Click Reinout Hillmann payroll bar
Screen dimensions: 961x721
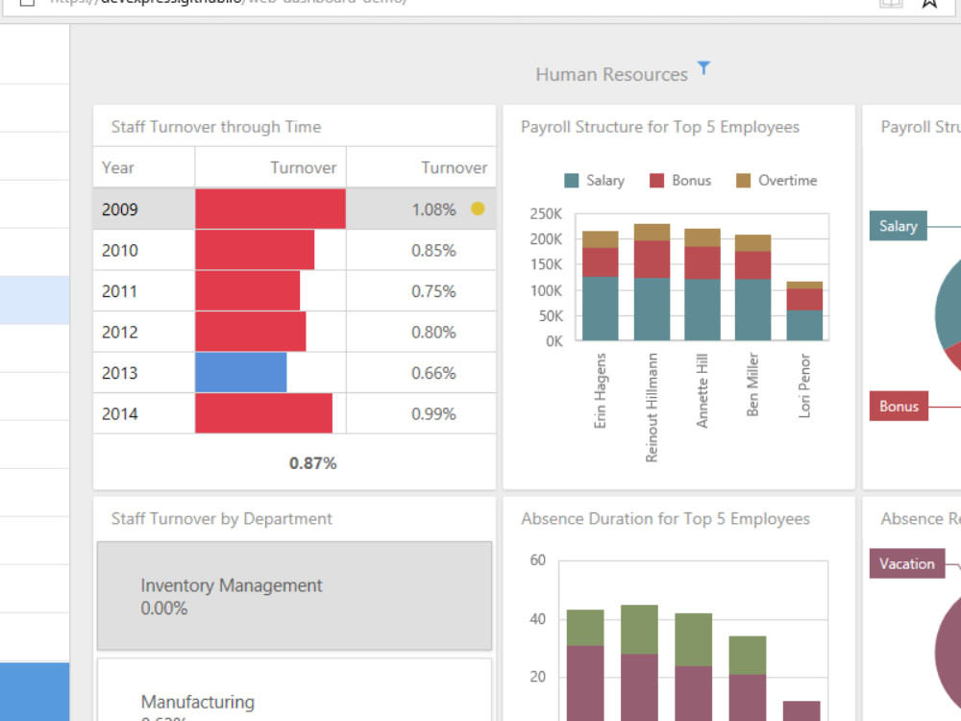pos(652,282)
